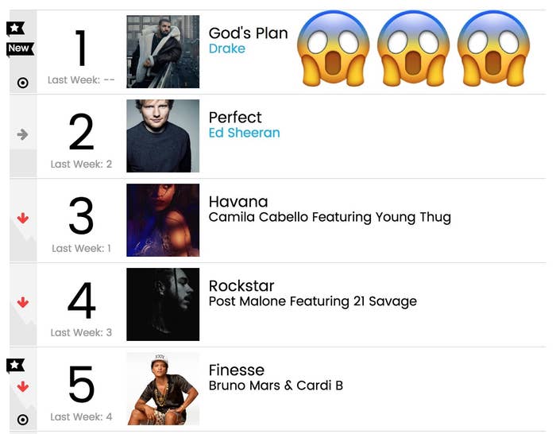Click the star badge beside Finesse
Screen dimensions: 556x434
click(15, 365)
